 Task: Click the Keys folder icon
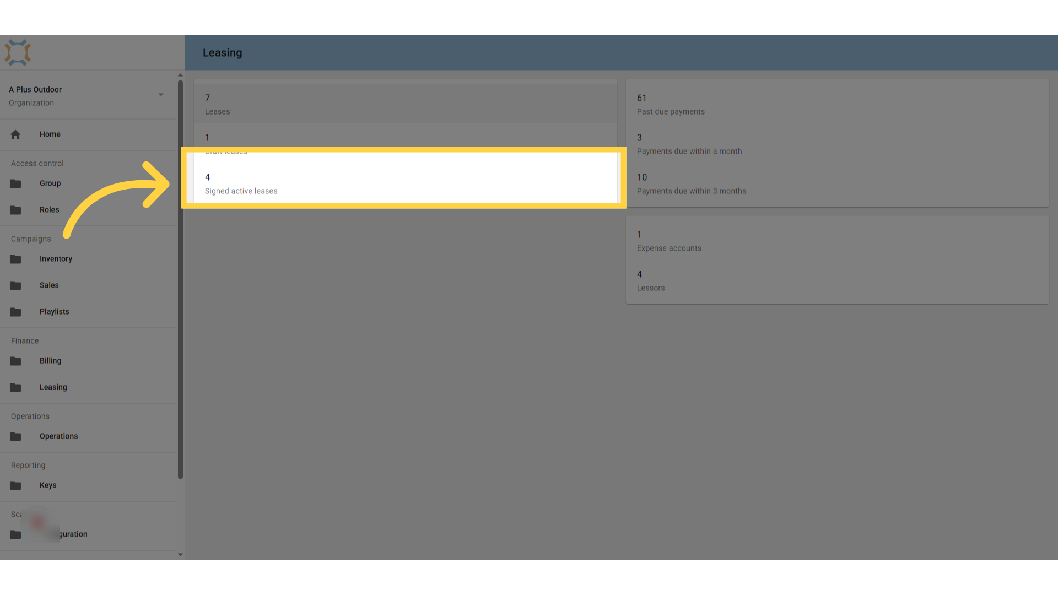15,485
